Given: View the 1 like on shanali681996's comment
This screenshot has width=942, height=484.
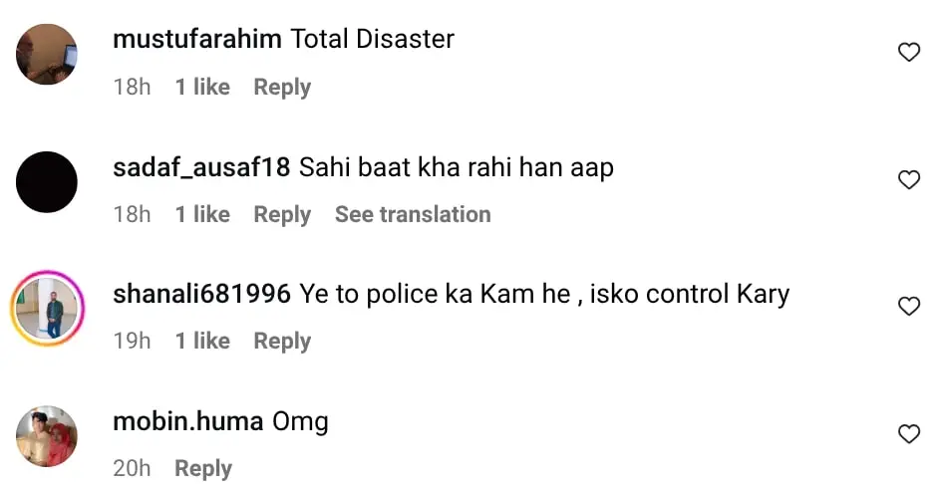Looking at the screenshot, I should (x=202, y=342).
